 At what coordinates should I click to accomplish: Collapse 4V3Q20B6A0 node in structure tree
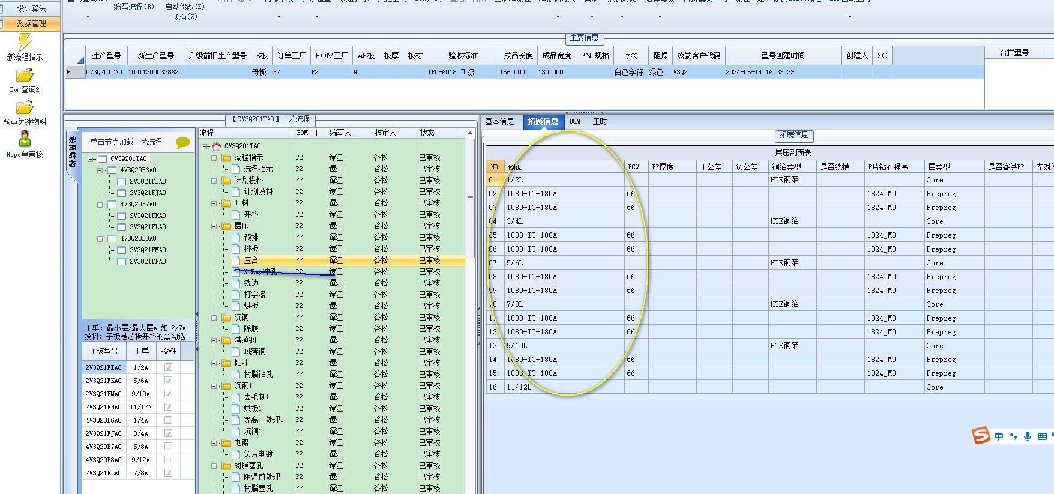click(100, 170)
